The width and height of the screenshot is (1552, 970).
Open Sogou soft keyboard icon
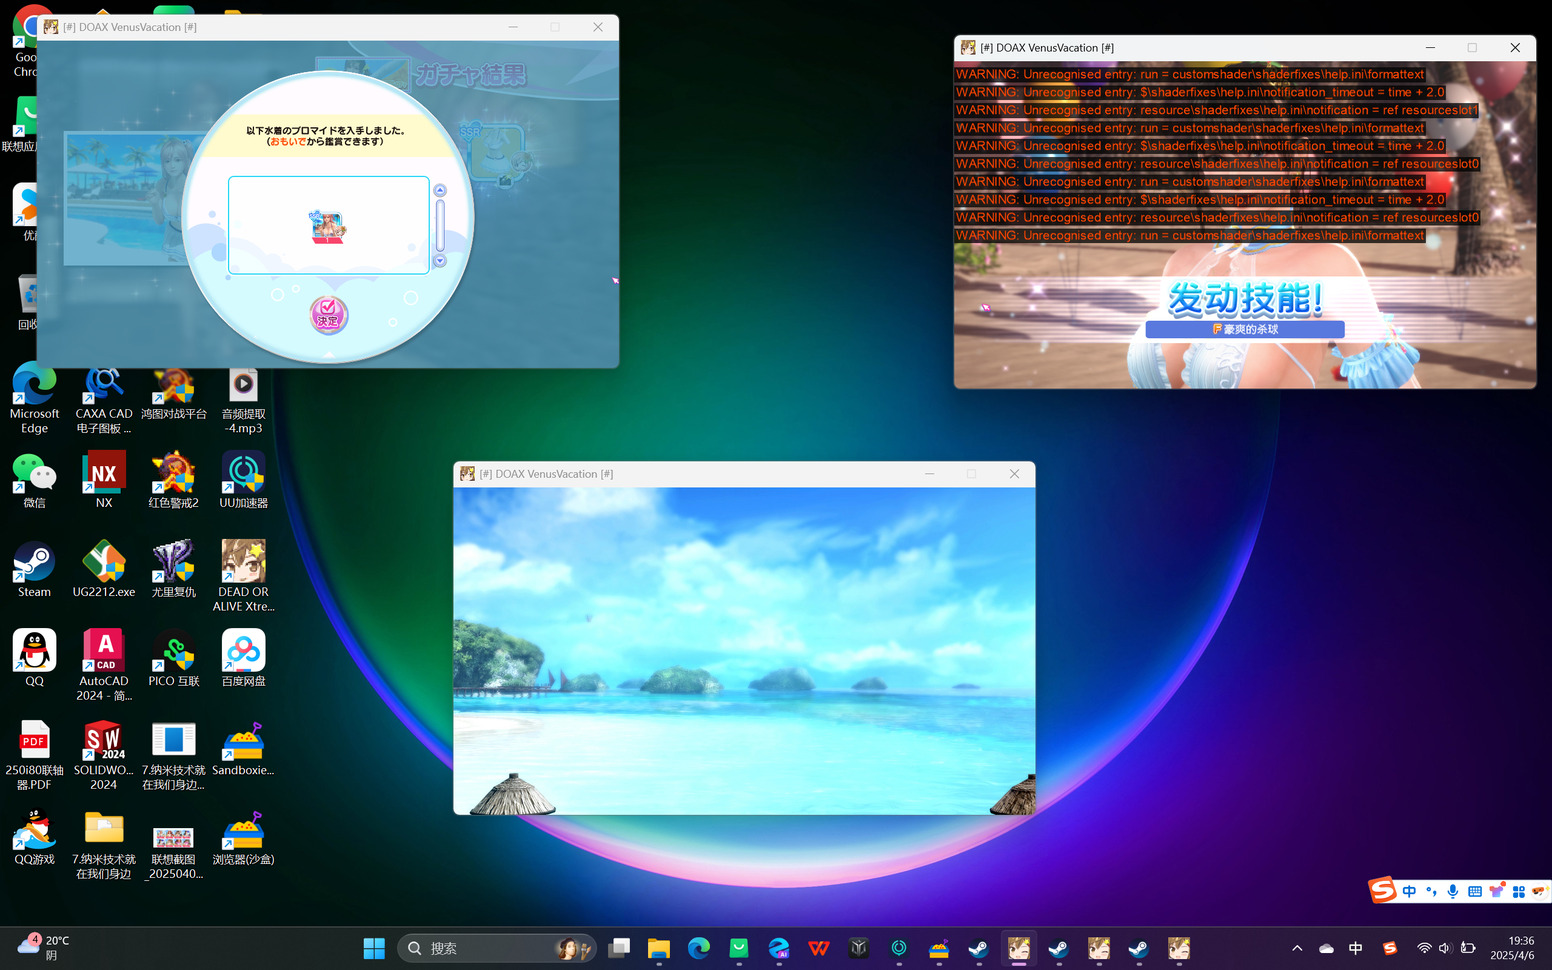(x=1474, y=892)
